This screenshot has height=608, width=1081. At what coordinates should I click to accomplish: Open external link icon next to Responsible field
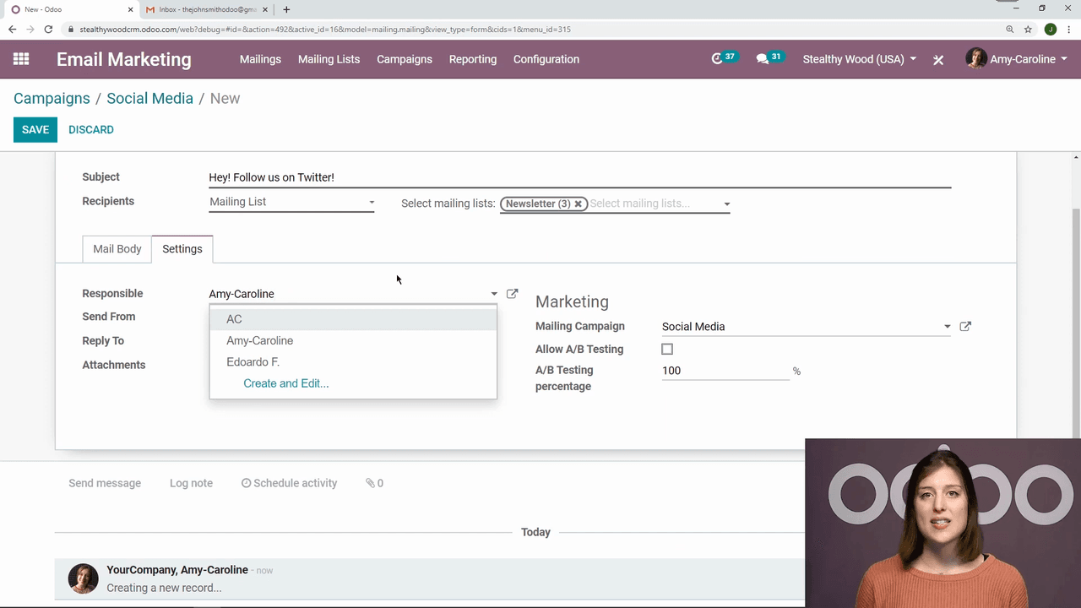pos(512,294)
